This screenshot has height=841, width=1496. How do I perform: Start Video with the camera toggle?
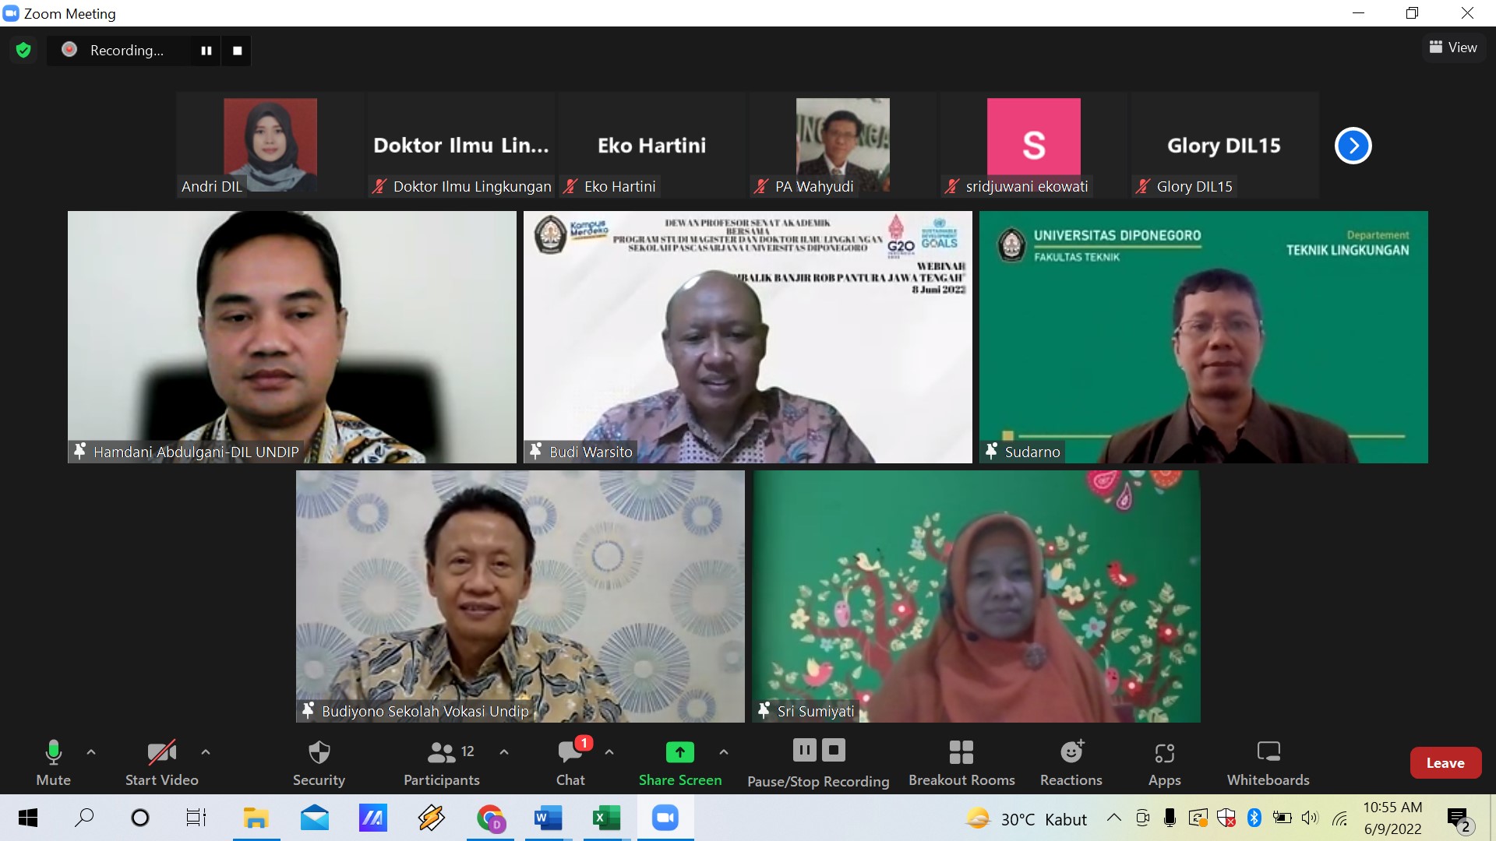tap(161, 763)
